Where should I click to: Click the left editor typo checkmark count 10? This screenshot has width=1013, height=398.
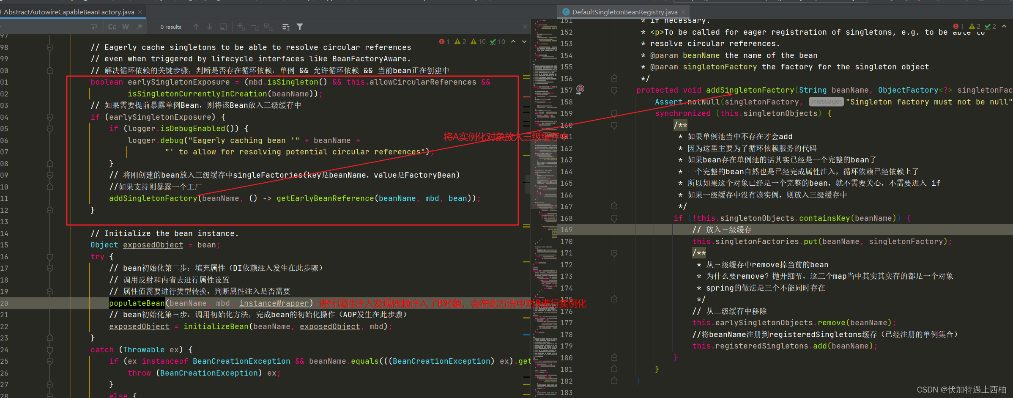498,41
